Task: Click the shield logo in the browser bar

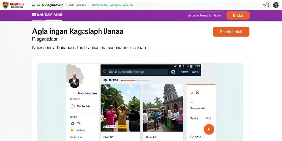Action: 6,5
